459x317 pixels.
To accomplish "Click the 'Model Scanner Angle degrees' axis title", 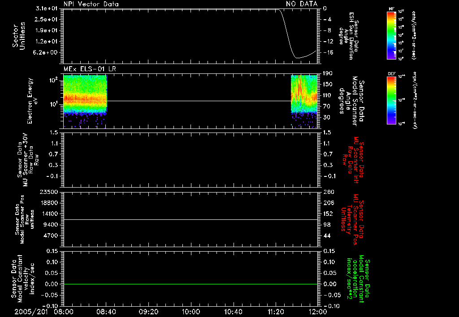I will click(351, 101).
